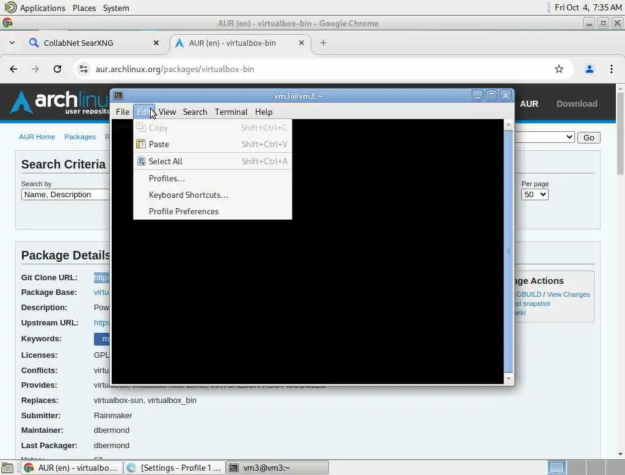This screenshot has width=625, height=475.
Task: Switch to the CollabNet SearXNG tab
Action: (93, 43)
